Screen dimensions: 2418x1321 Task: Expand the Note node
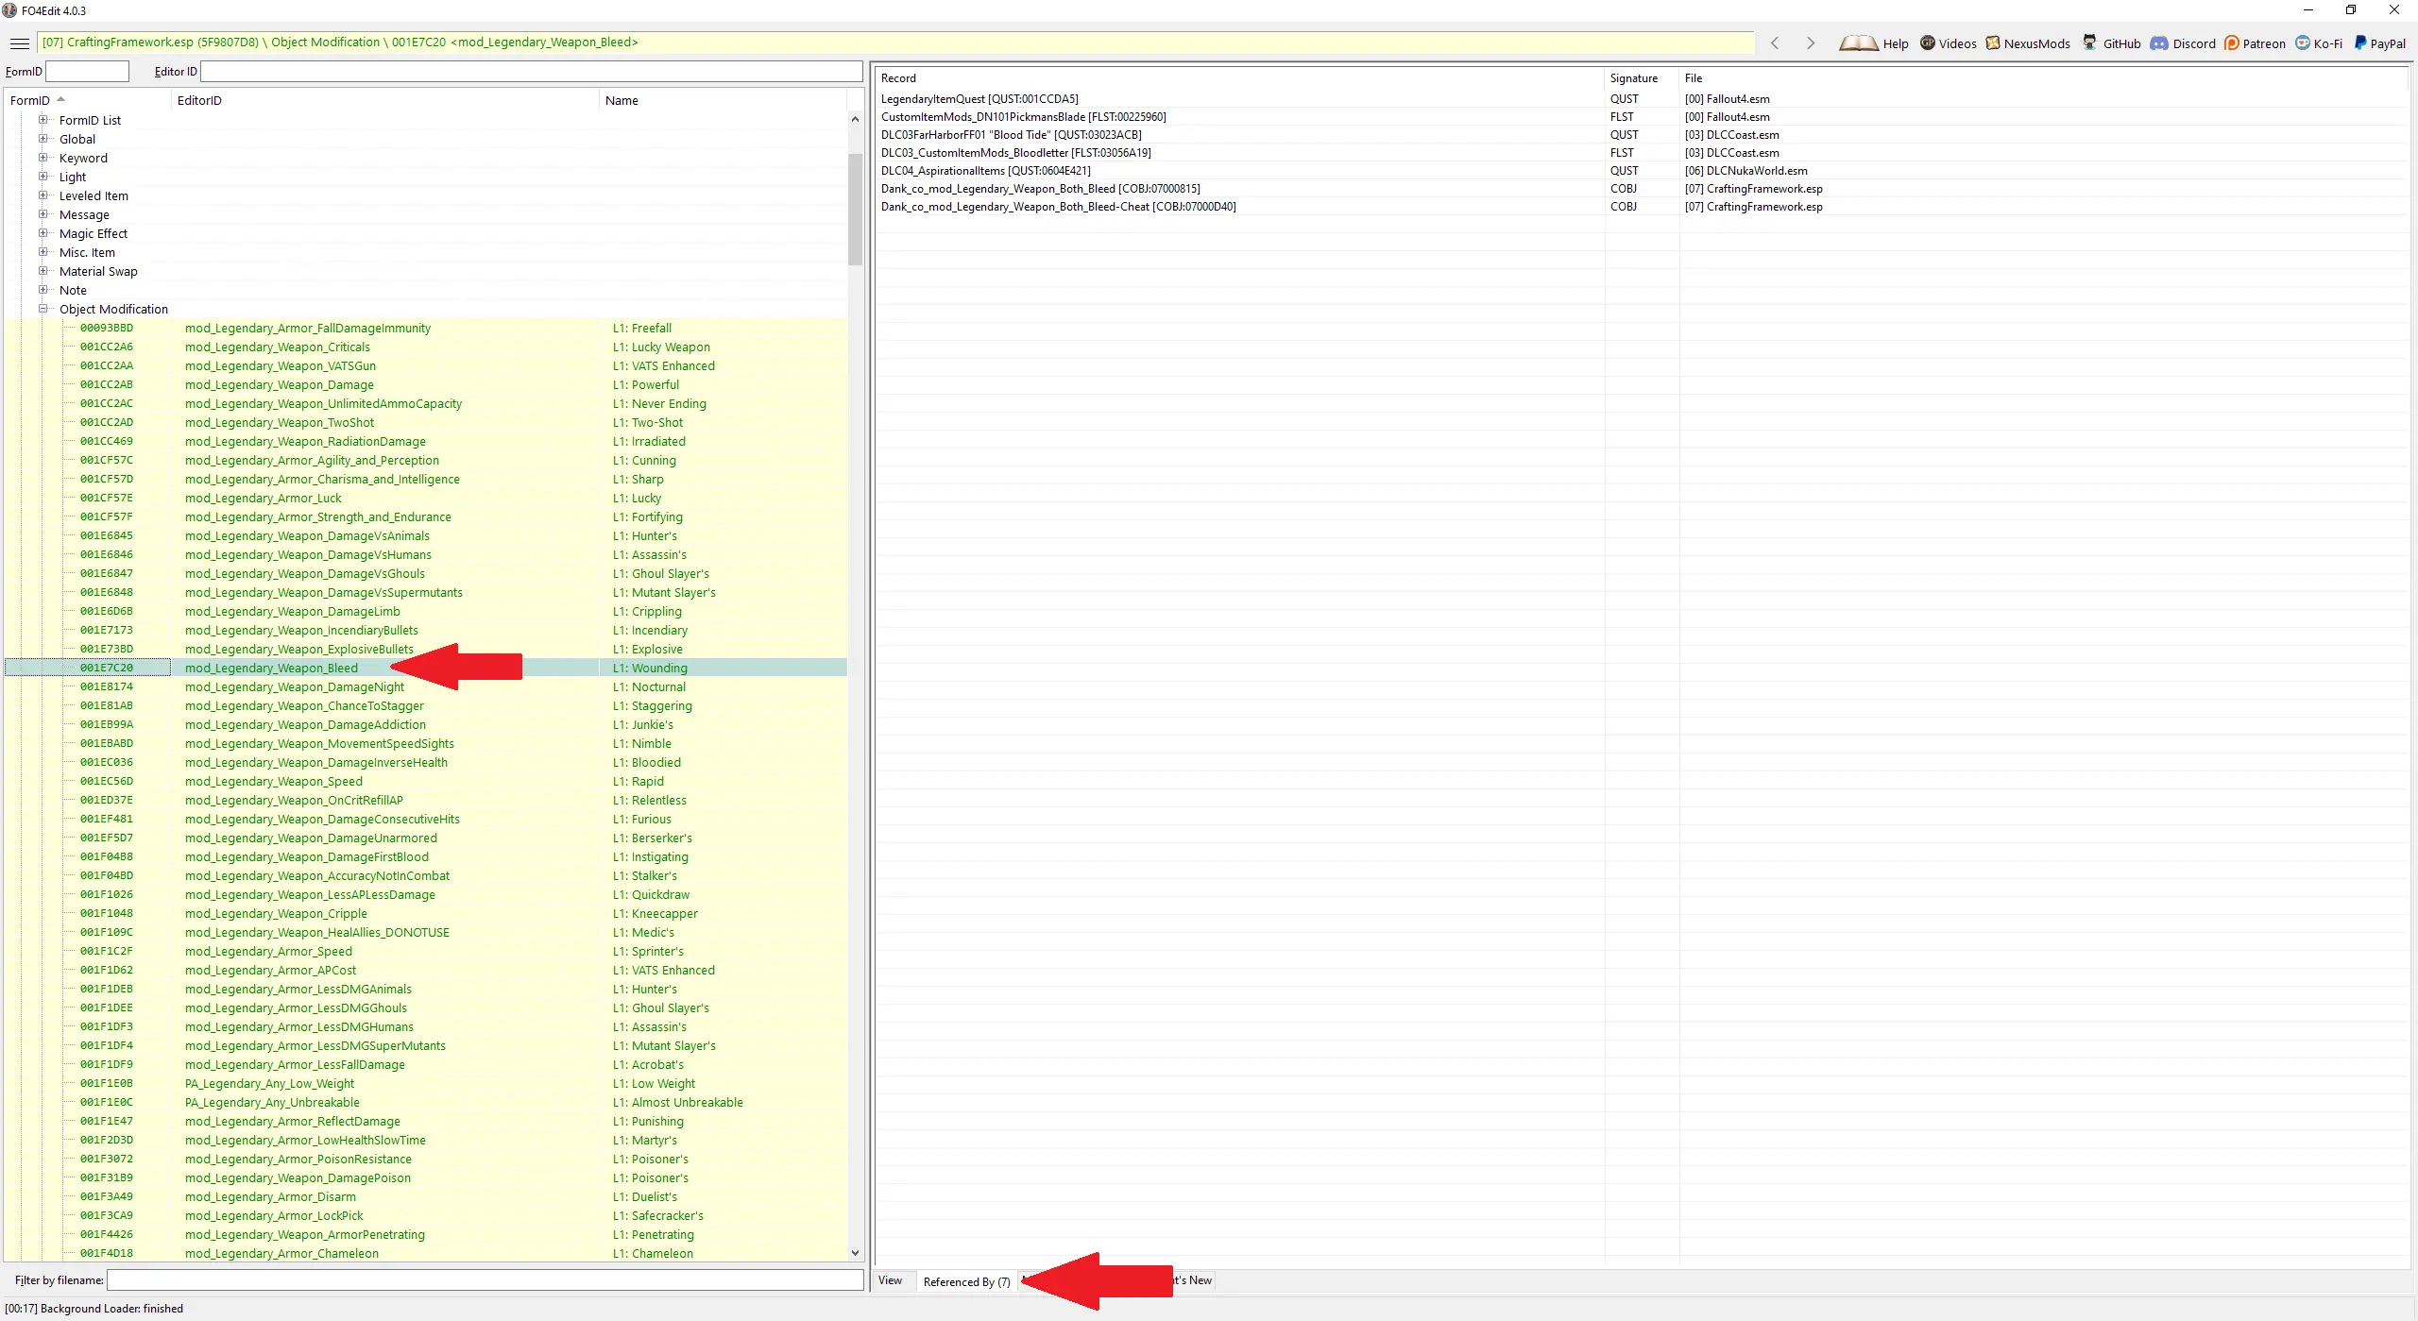point(43,290)
